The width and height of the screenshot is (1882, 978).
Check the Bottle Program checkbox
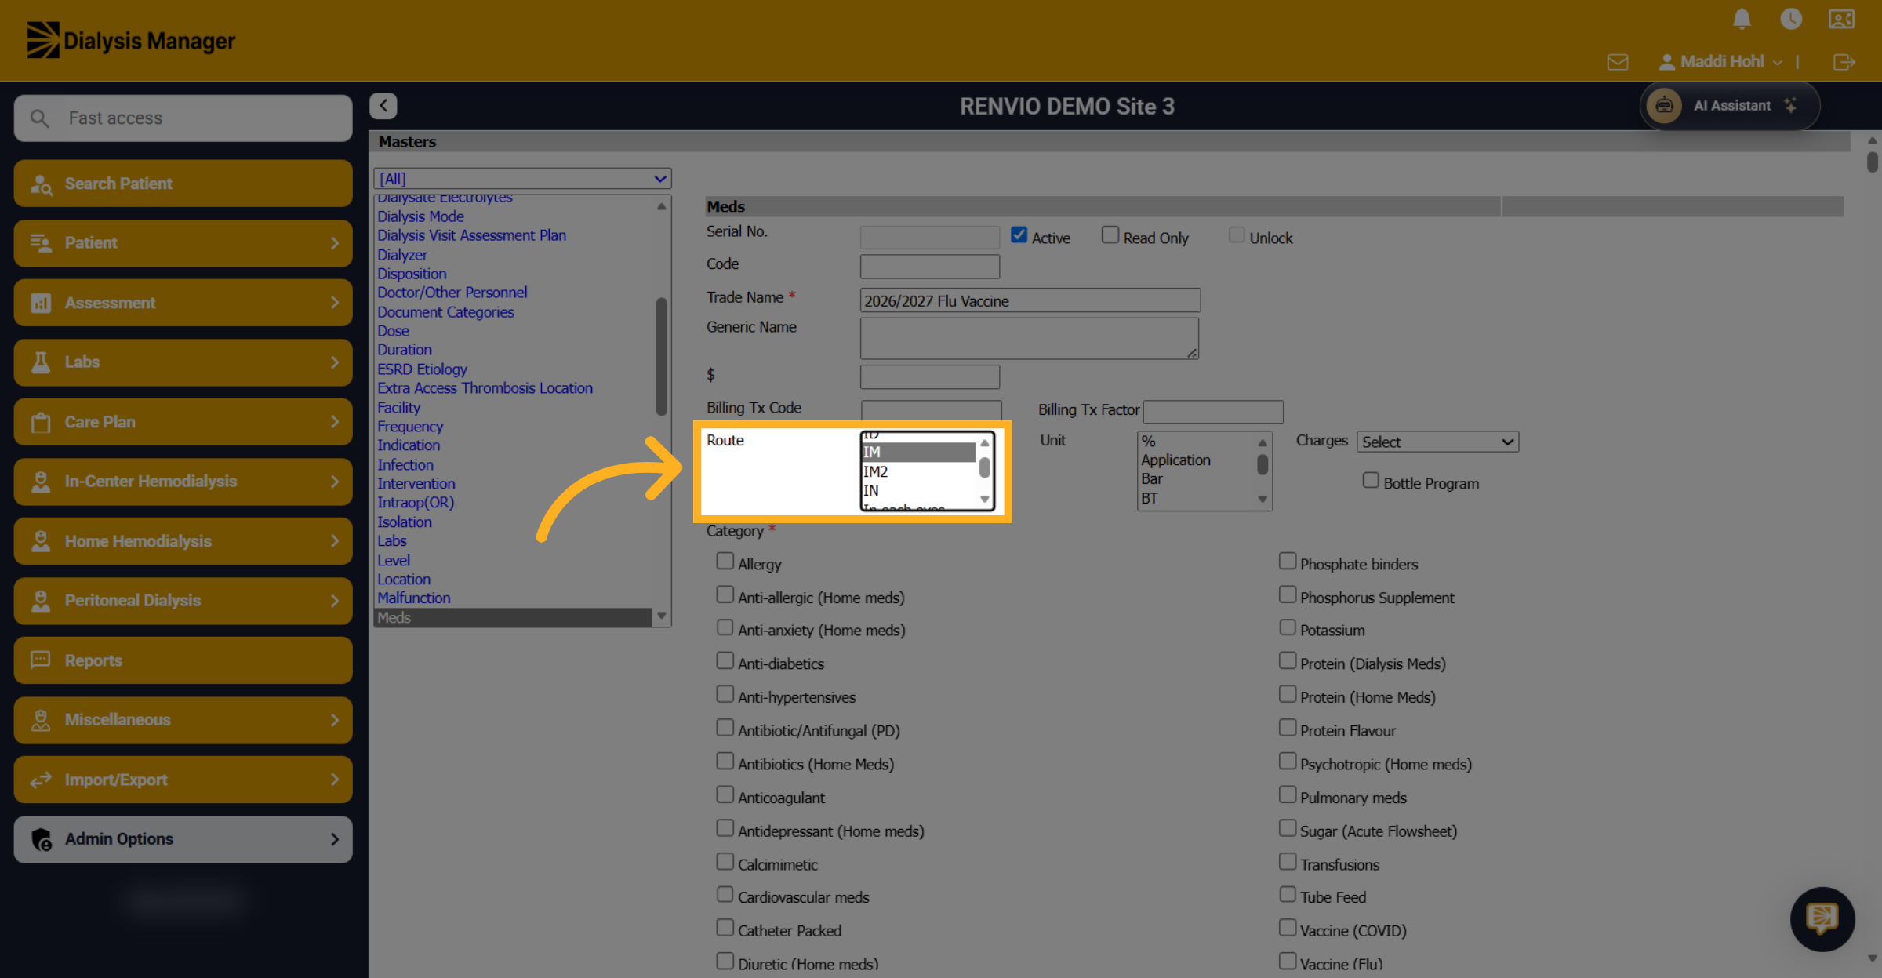click(1371, 480)
